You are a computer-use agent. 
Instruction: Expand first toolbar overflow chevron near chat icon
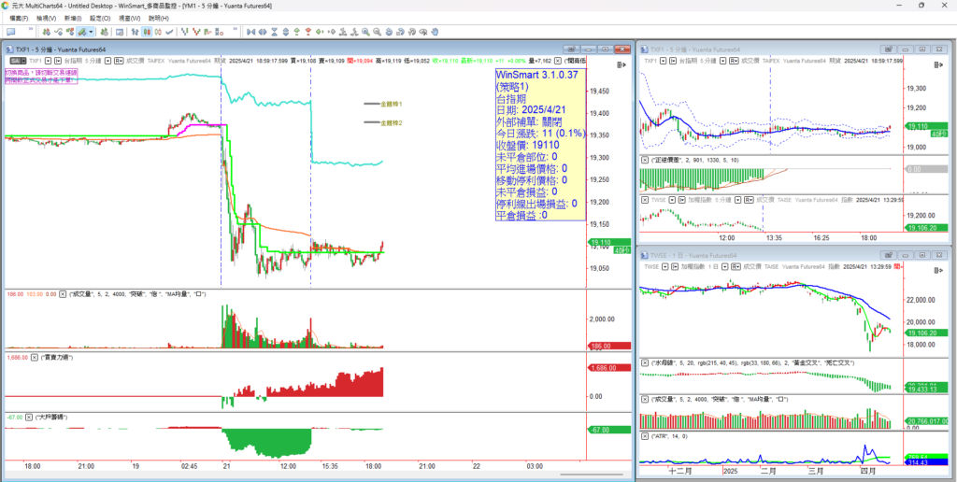31,29
